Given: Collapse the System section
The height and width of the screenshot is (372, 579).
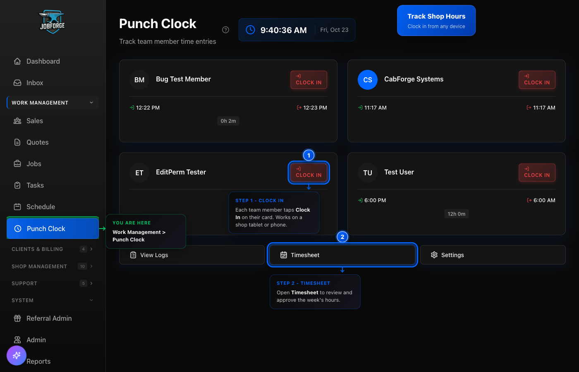Looking at the screenshot, I should click(x=53, y=300).
